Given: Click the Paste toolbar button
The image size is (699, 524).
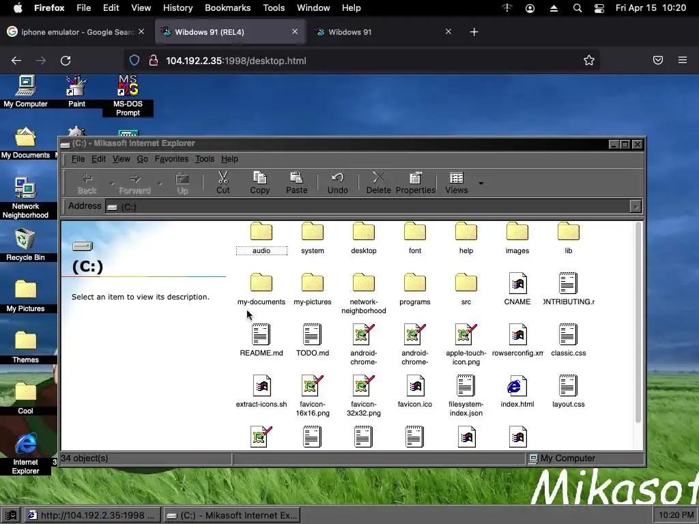Looking at the screenshot, I should pyautogui.click(x=296, y=183).
